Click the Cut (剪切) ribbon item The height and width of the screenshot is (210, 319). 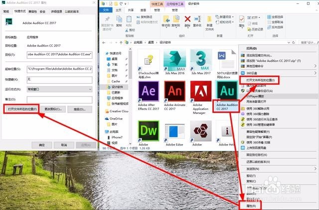(130, 30)
